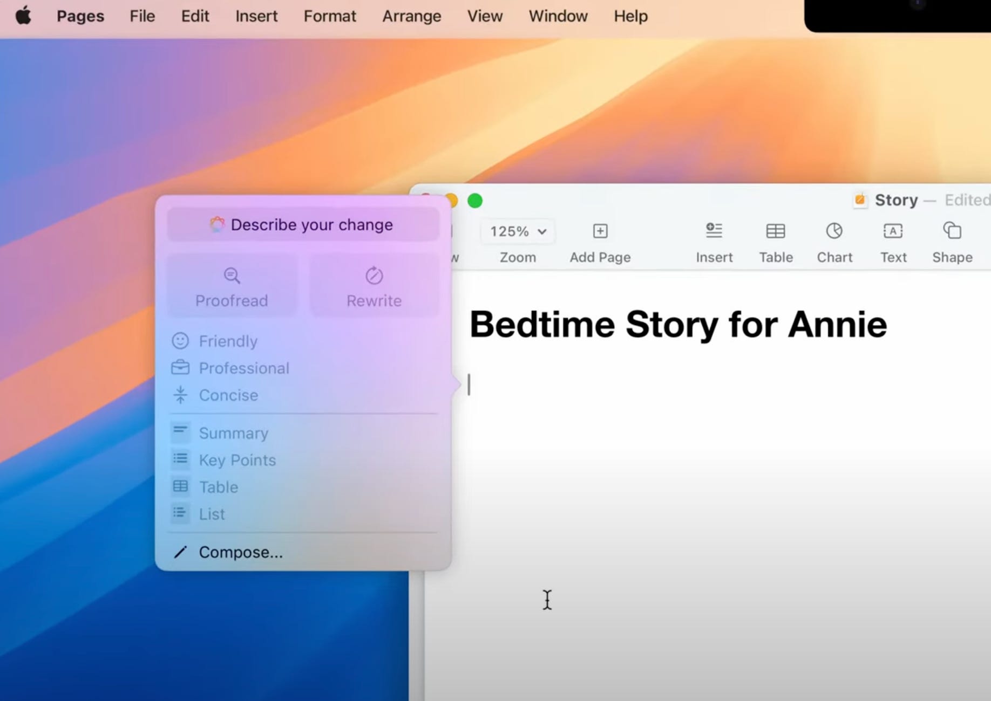
Task: Open the Help menu
Action: click(630, 16)
